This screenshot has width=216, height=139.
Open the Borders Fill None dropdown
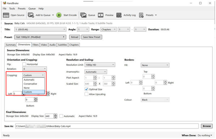[155, 65]
